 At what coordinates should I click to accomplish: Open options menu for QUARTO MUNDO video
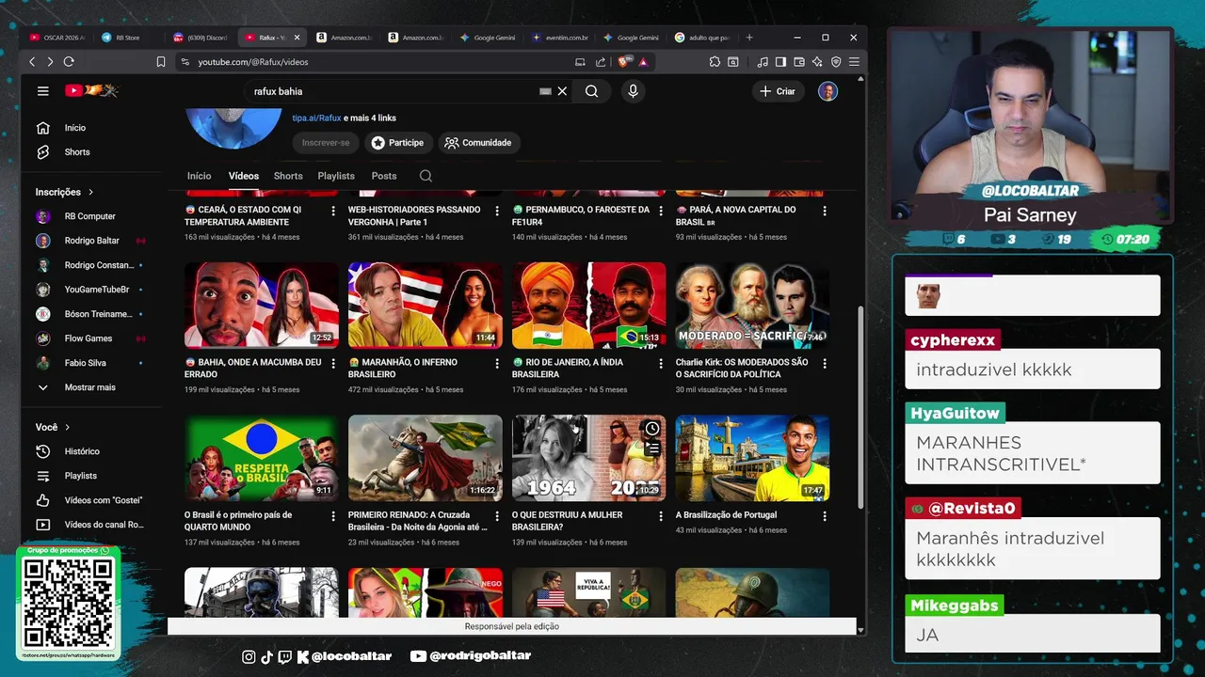point(333,516)
